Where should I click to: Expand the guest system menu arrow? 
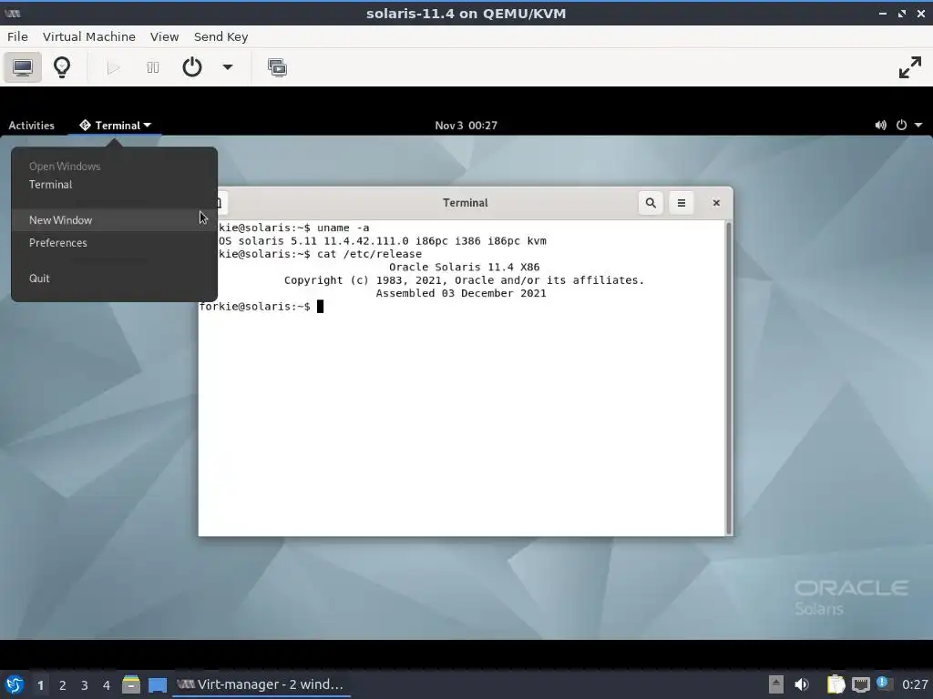pos(918,126)
